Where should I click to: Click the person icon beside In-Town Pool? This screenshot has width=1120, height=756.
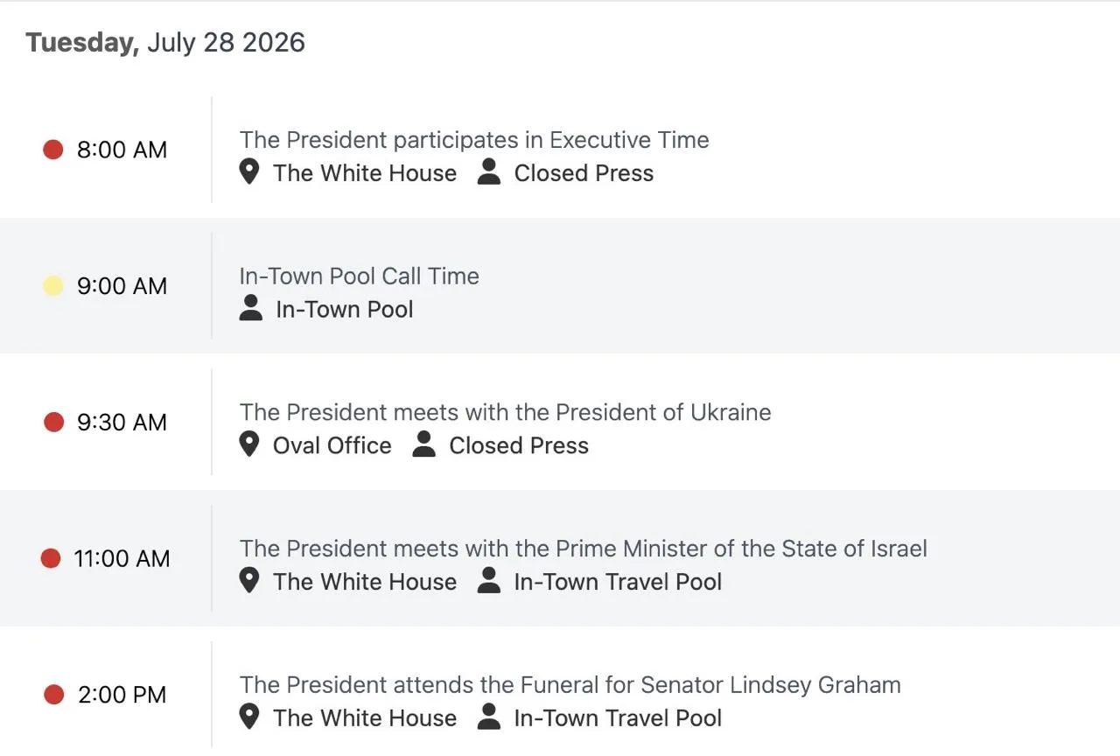251,308
